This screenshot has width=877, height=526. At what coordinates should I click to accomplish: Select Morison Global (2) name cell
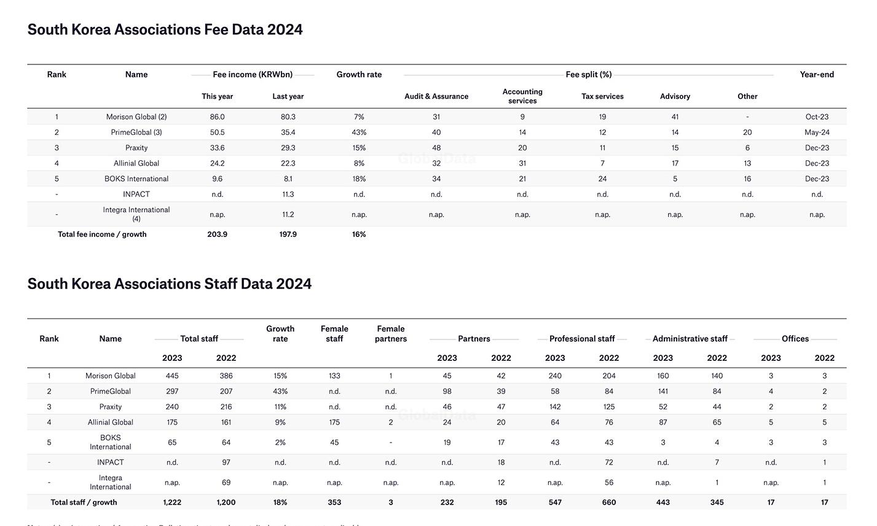[x=136, y=117]
